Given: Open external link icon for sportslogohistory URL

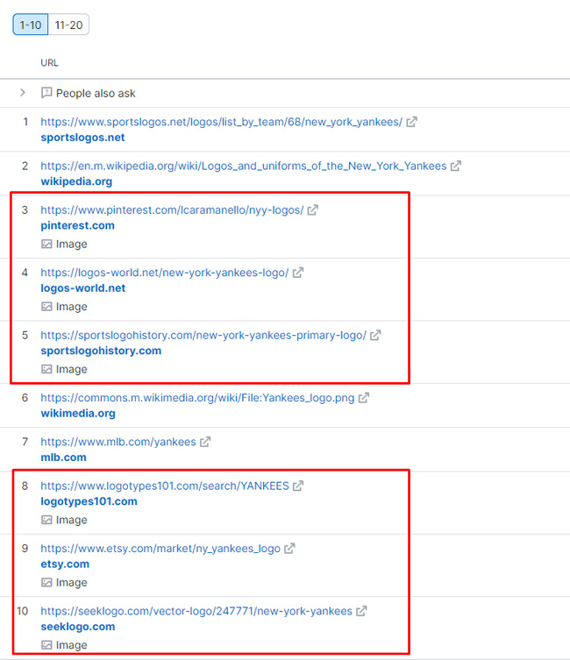Looking at the screenshot, I should coord(375,335).
